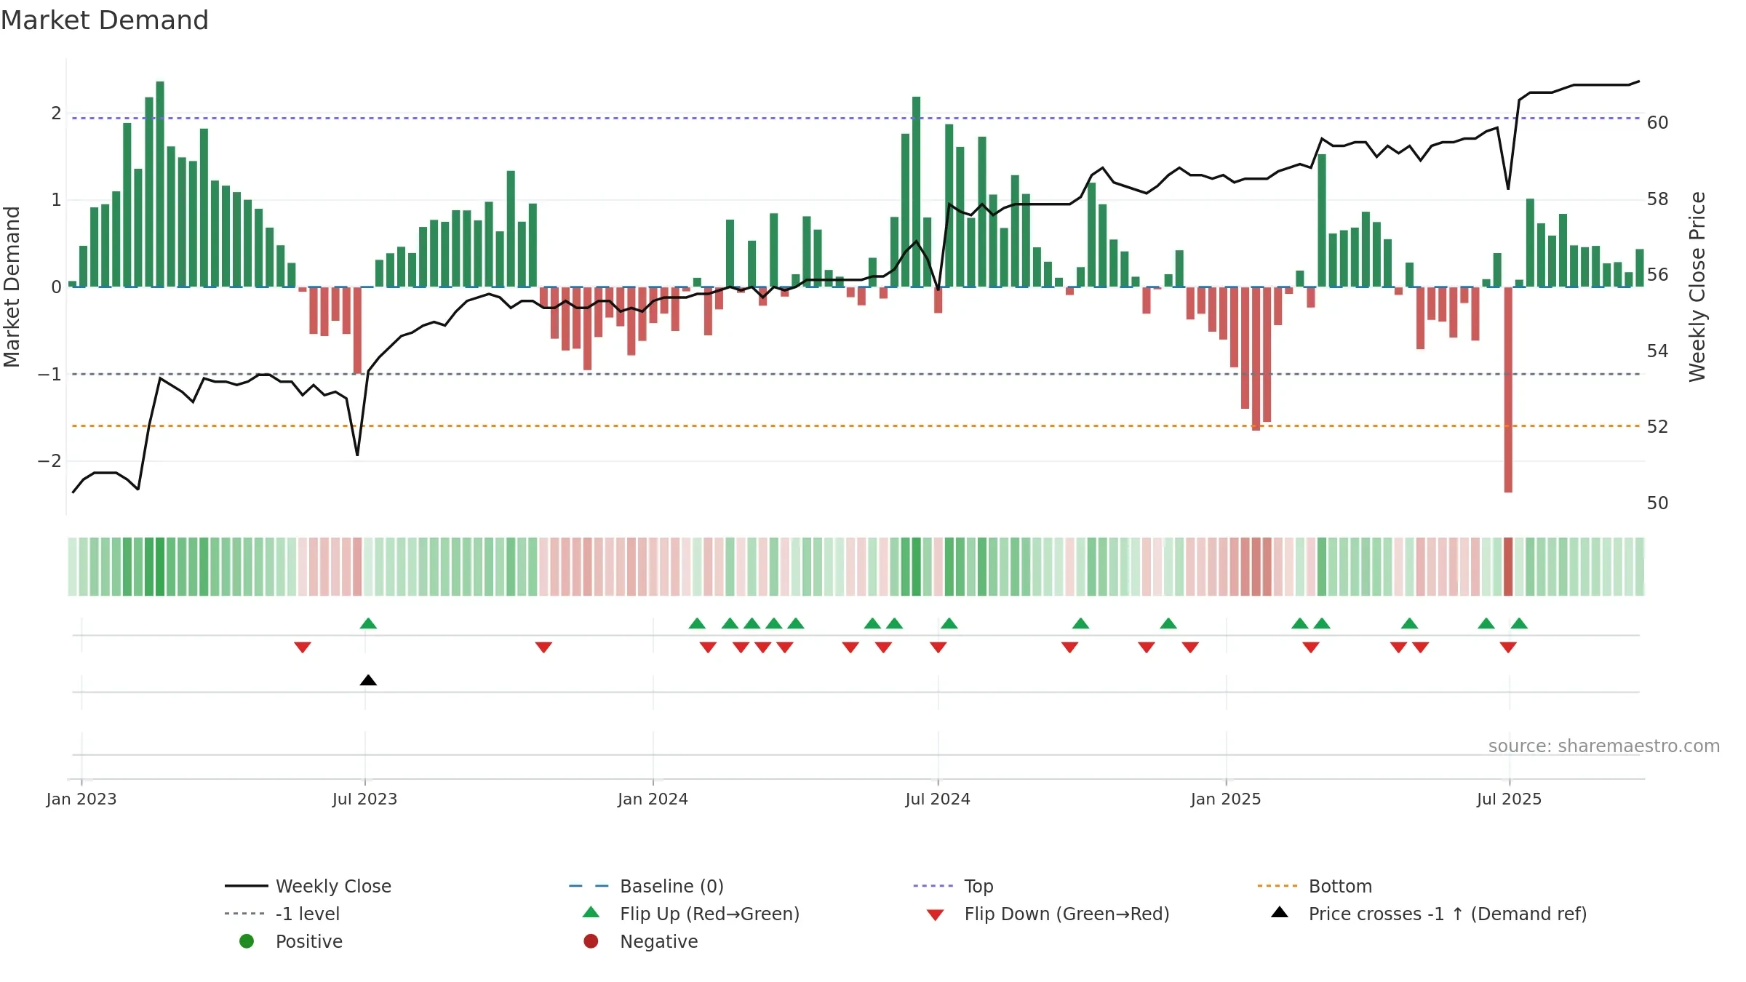Click the Jul 2024 x-axis label
The image size is (1746, 982).
(x=938, y=799)
